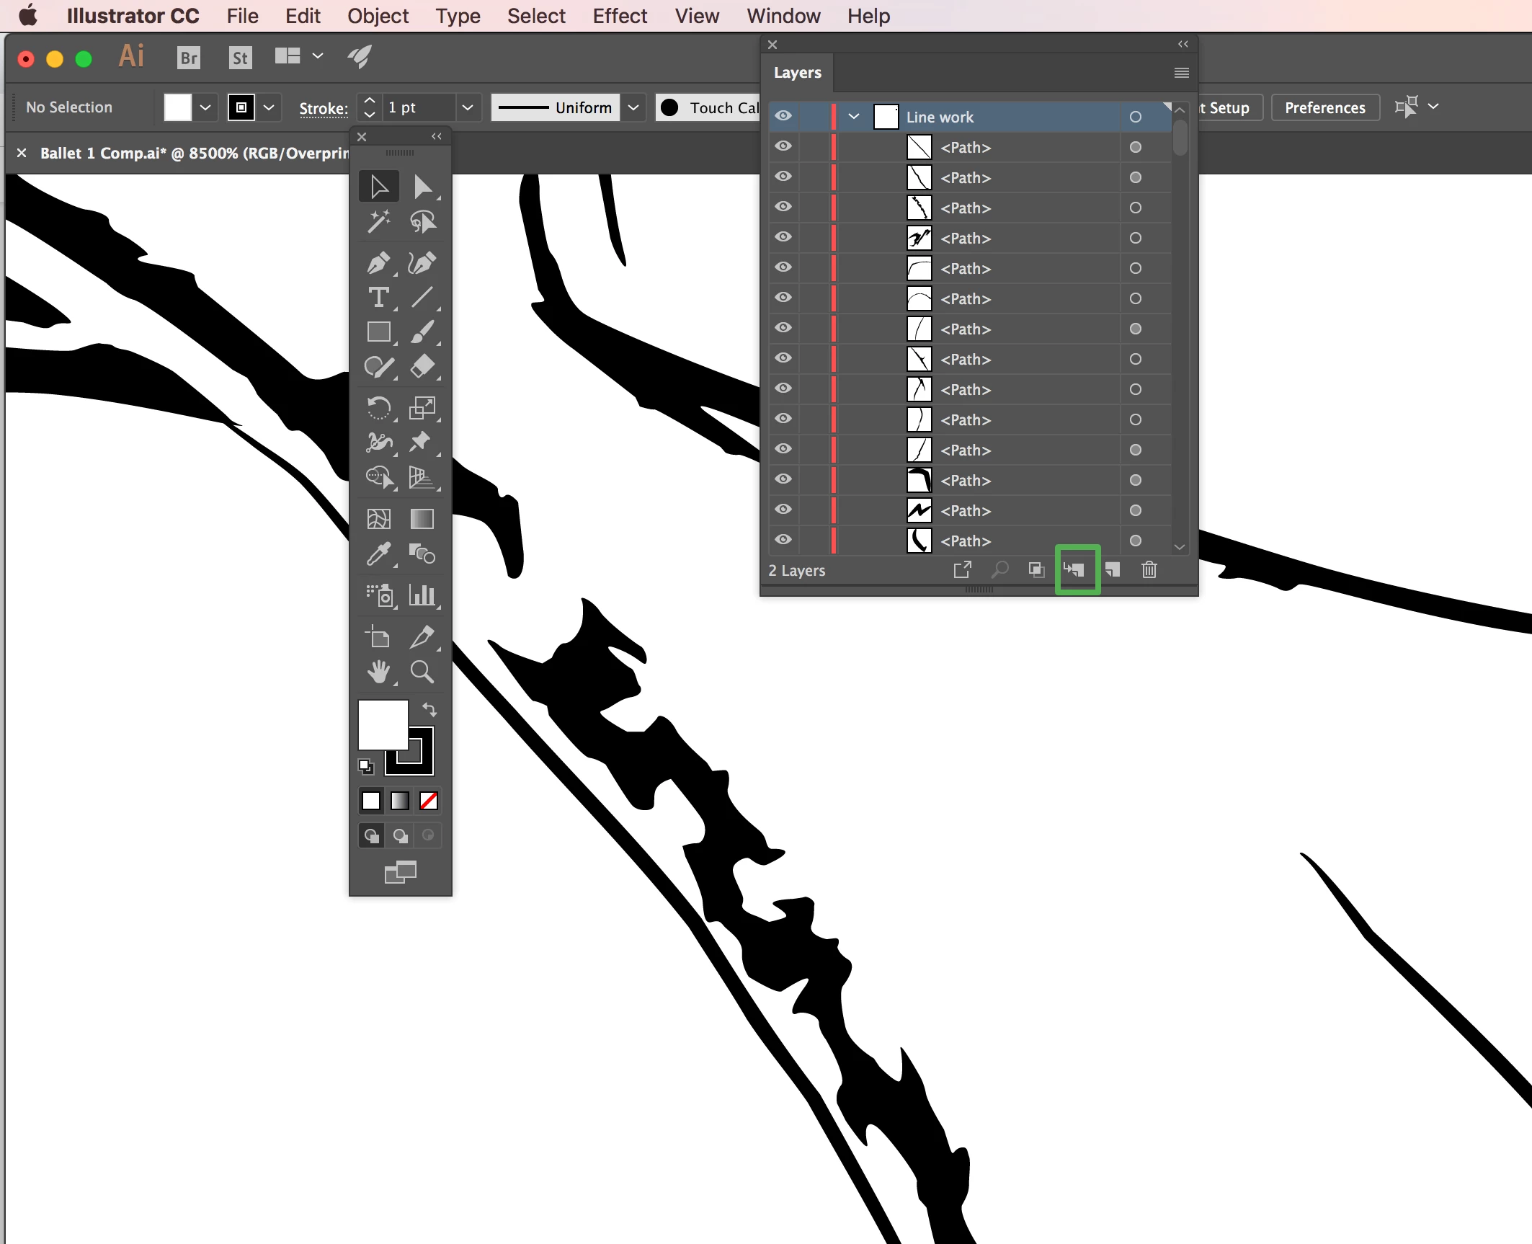This screenshot has height=1244, width=1532.
Task: Collapse the Line work layer
Action: [x=854, y=116]
